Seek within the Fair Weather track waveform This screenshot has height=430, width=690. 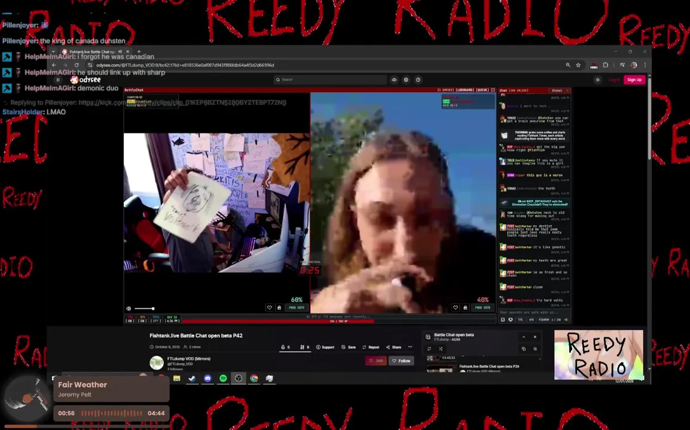112,413
